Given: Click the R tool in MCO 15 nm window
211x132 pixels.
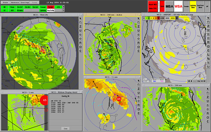Looking at the screenshot, I should pos(138,105).
